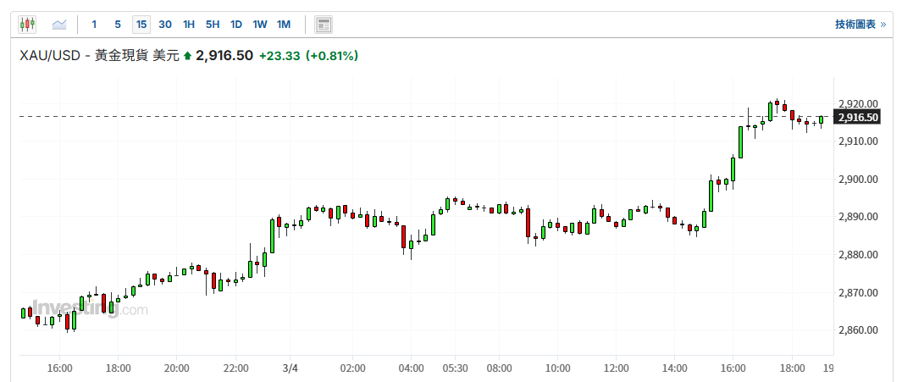902x382 pixels.
Task: Choose the 1D daily interval
Action: pyautogui.click(x=236, y=25)
